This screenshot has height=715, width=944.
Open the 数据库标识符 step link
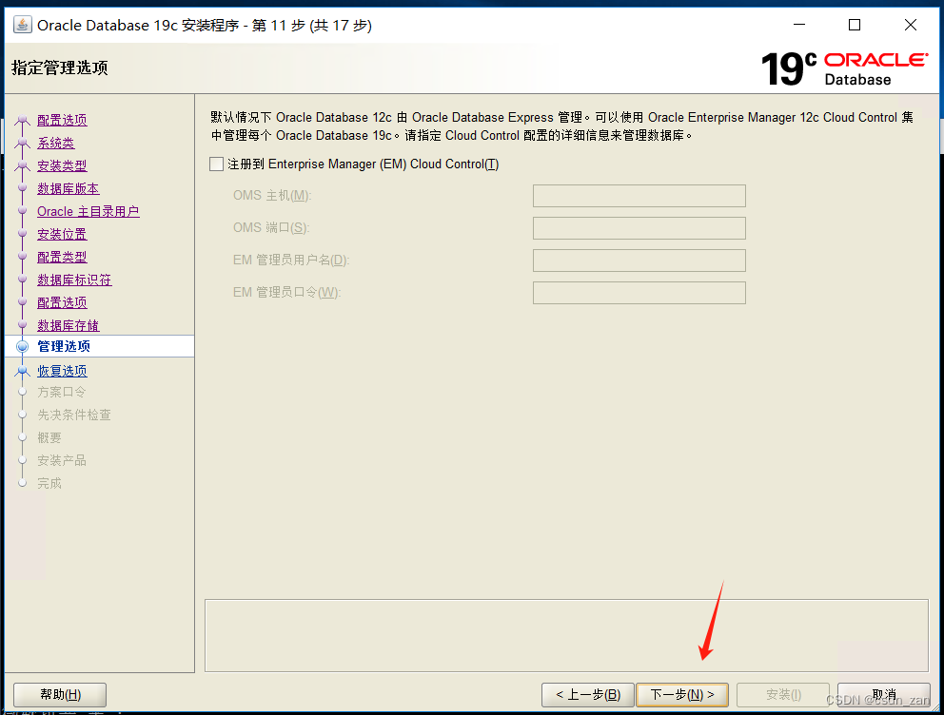(x=74, y=280)
